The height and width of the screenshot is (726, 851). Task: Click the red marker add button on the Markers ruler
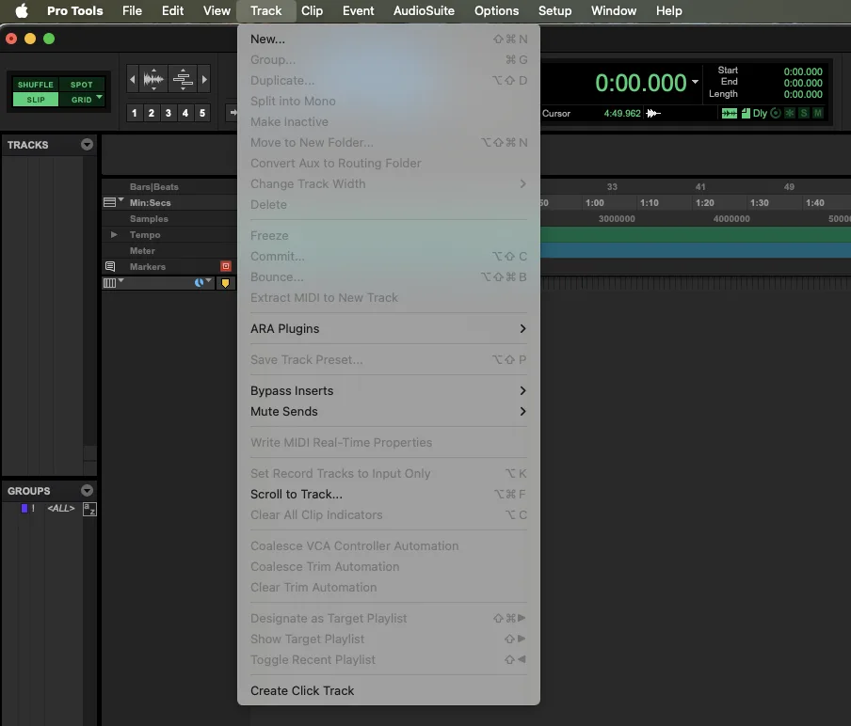coord(226,266)
